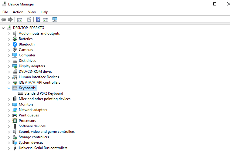
Task: Click the Batteries category icon
Action: (x=15, y=39)
